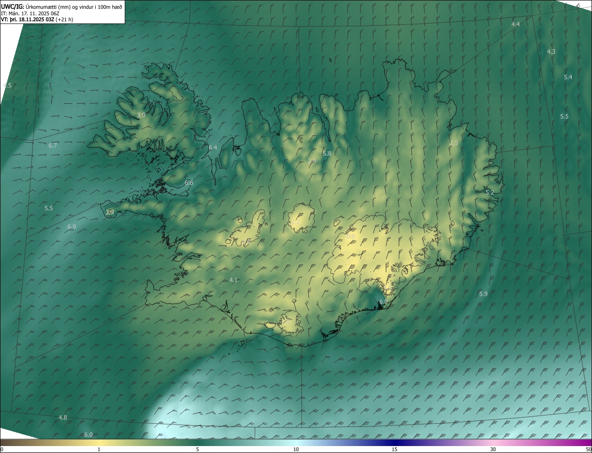Click the 6.7 value on the map

53,145
